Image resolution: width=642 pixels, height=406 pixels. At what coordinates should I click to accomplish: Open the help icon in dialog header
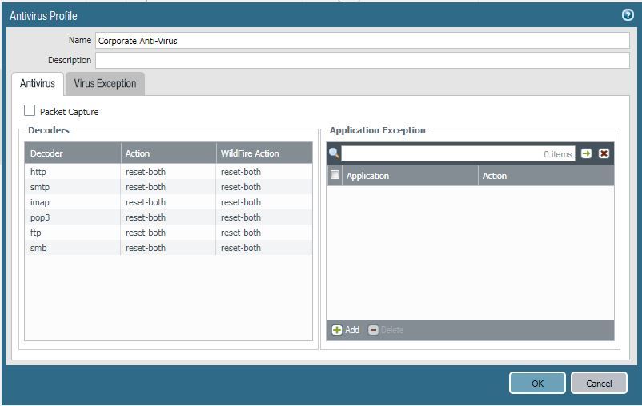(628, 15)
